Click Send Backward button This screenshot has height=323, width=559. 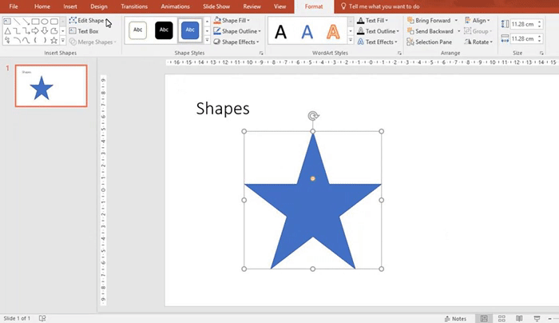[x=430, y=31]
